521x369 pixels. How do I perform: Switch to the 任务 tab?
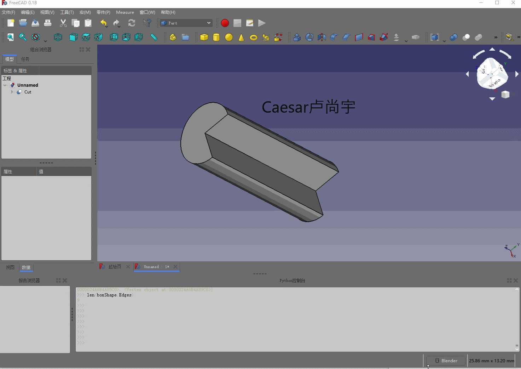25,59
